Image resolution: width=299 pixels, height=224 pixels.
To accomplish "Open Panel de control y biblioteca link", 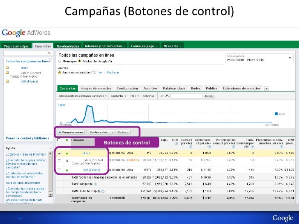I will coord(28,138).
